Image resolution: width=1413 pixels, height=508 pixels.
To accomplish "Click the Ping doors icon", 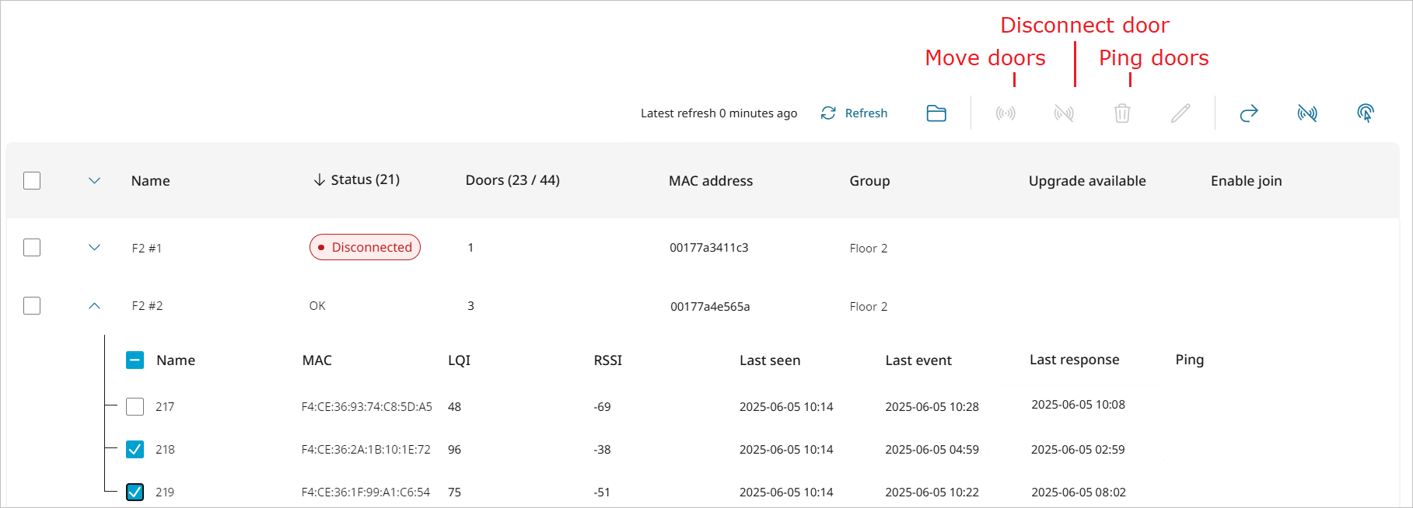I will [1366, 113].
